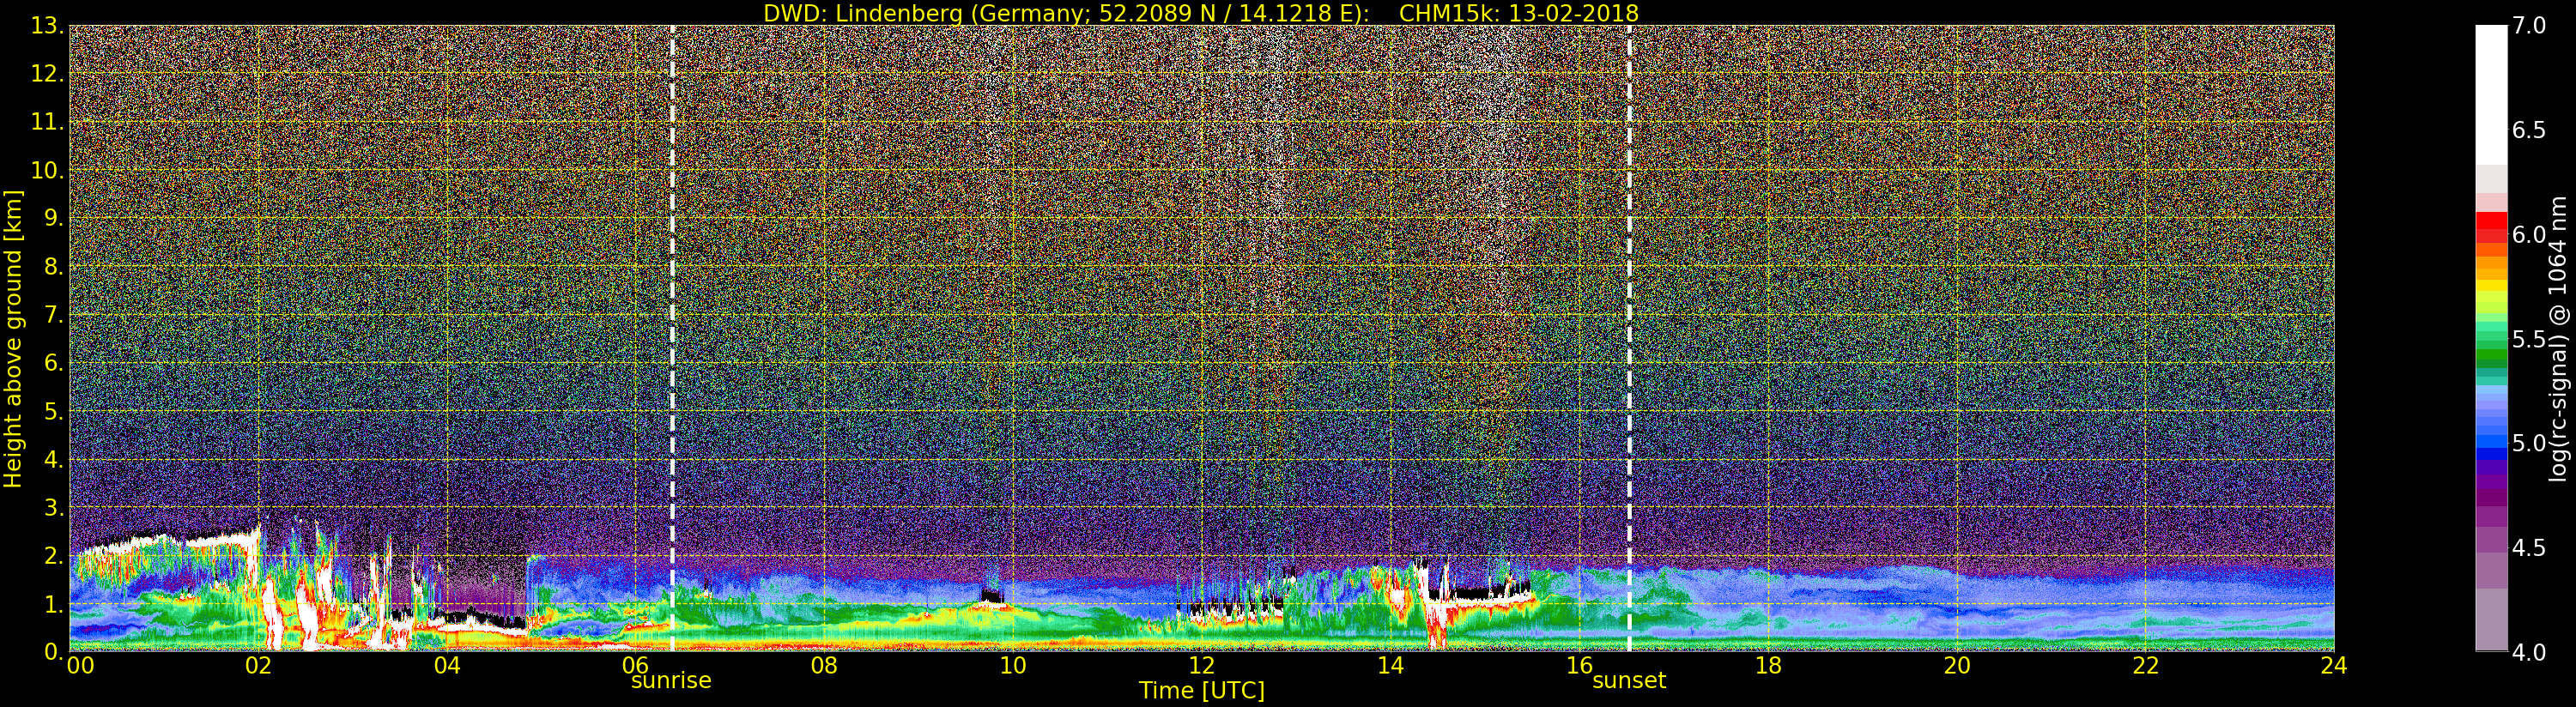Click the '14' tick on the time axis
This screenshot has width=2576, height=707.
point(1391,664)
